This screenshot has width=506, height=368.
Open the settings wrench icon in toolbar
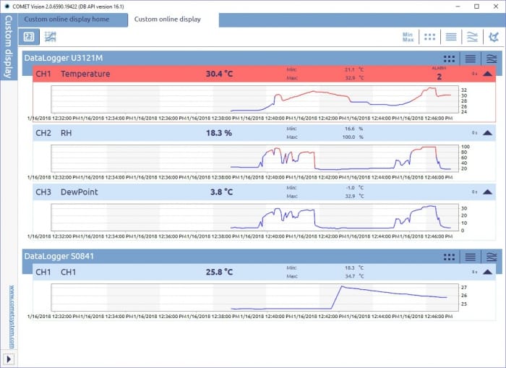tap(494, 36)
